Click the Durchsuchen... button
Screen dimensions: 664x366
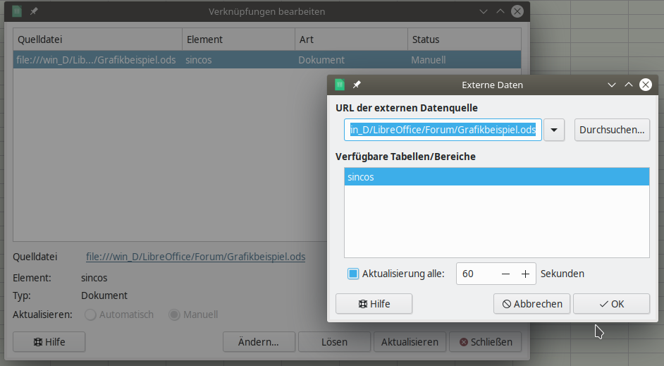pos(612,130)
